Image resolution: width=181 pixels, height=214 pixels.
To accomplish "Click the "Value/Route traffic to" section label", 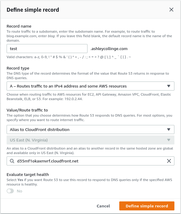I will 27,110.
